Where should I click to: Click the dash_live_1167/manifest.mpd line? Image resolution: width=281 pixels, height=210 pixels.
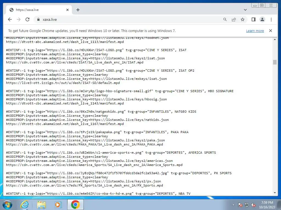pyautogui.click(x=65, y=124)
